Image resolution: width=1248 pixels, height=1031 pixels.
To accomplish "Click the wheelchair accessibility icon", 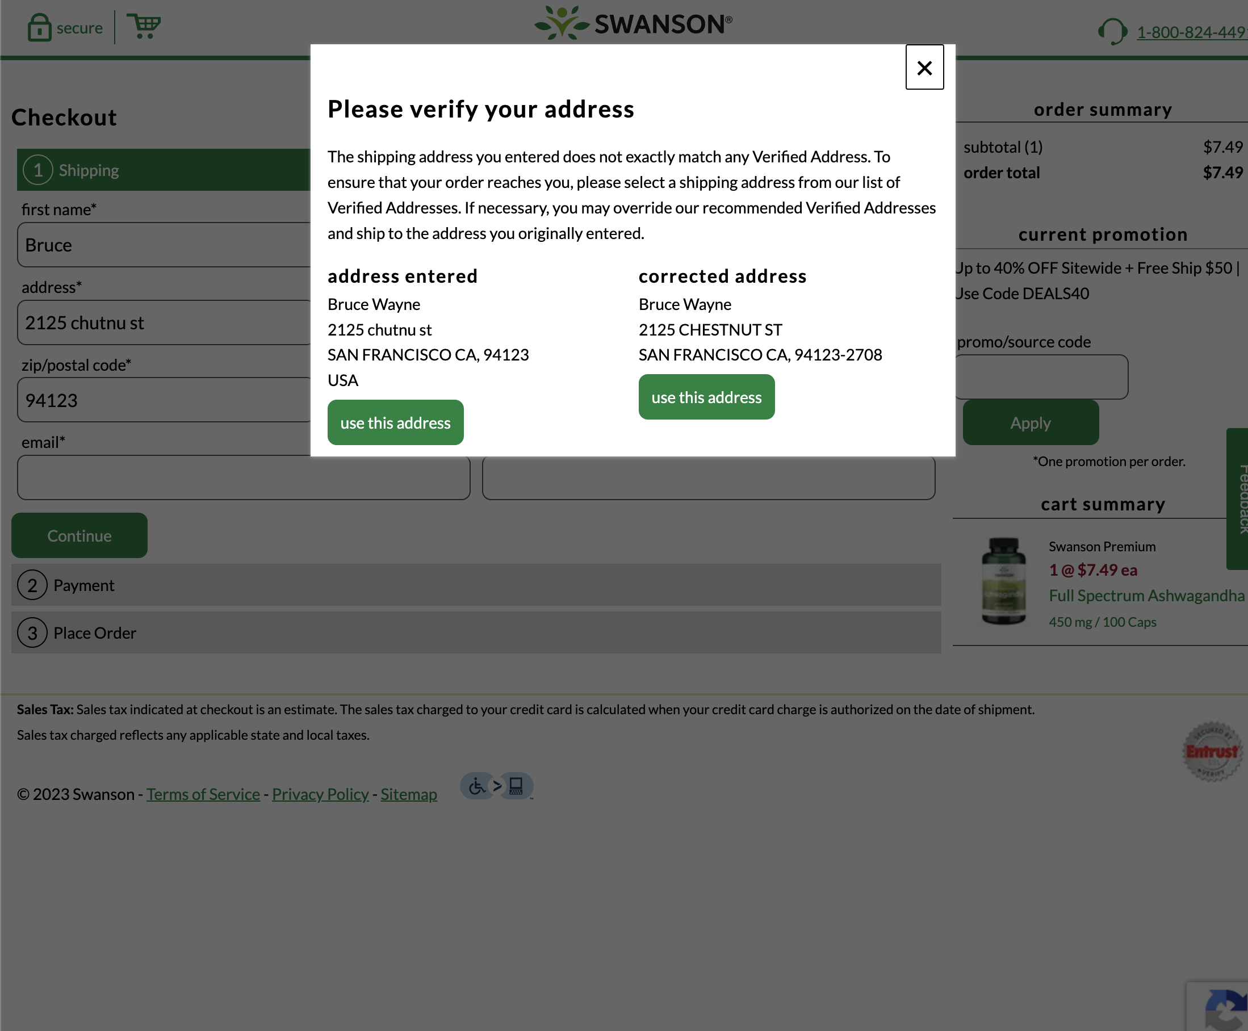I will 476,786.
